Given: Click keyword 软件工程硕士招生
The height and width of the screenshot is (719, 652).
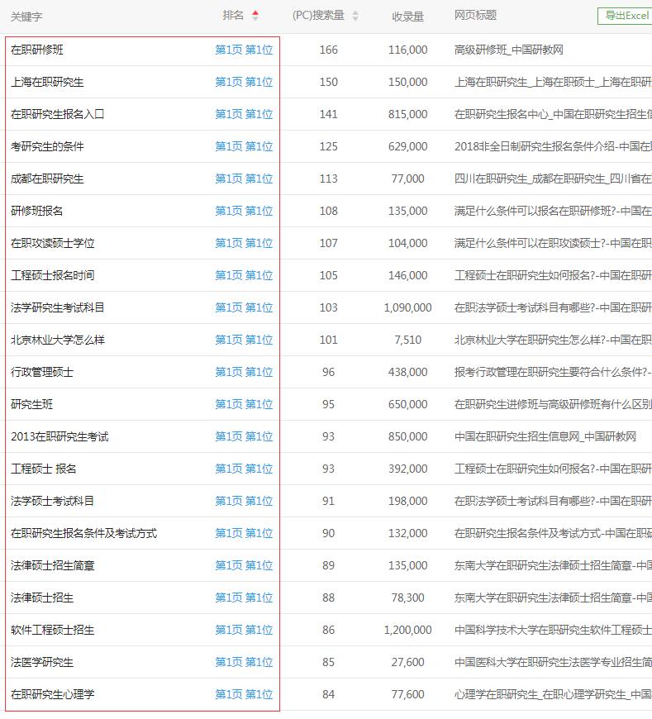Looking at the screenshot, I should 52,630.
